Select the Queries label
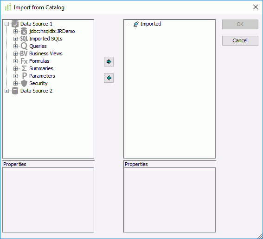Image resolution: width=263 pixels, height=239 pixels. click(x=38, y=46)
